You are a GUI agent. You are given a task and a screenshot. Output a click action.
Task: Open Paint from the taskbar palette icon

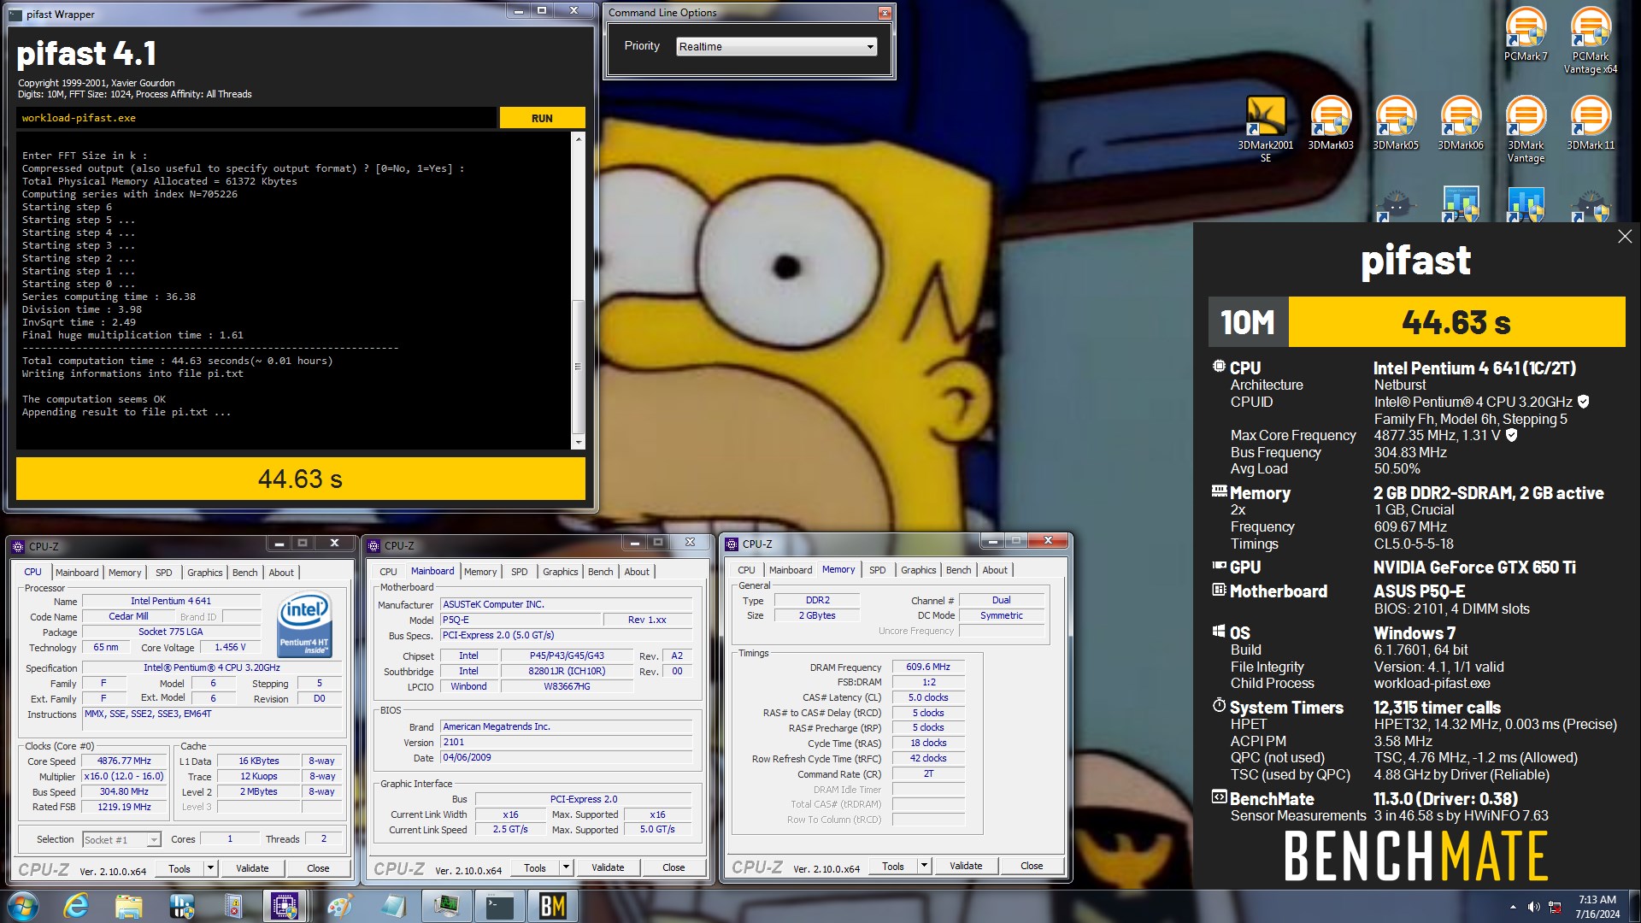[339, 906]
